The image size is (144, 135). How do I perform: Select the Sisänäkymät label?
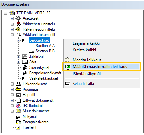point(39,67)
